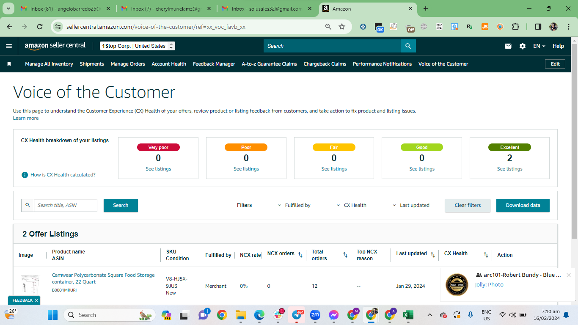This screenshot has height=325, width=578.
Task: Switch to the Inbox (7) Gmail tab
Action: (165, 8)
